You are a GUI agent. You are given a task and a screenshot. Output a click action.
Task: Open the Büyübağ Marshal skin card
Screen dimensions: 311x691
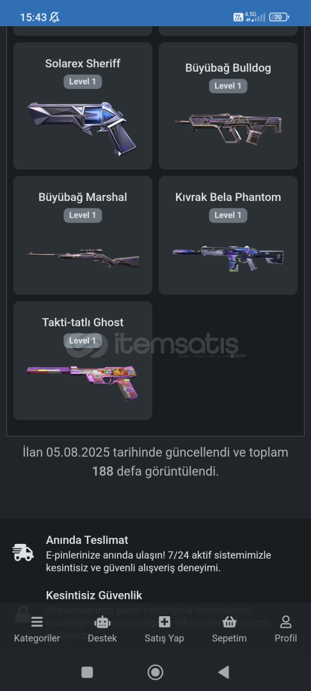point(83,235)
